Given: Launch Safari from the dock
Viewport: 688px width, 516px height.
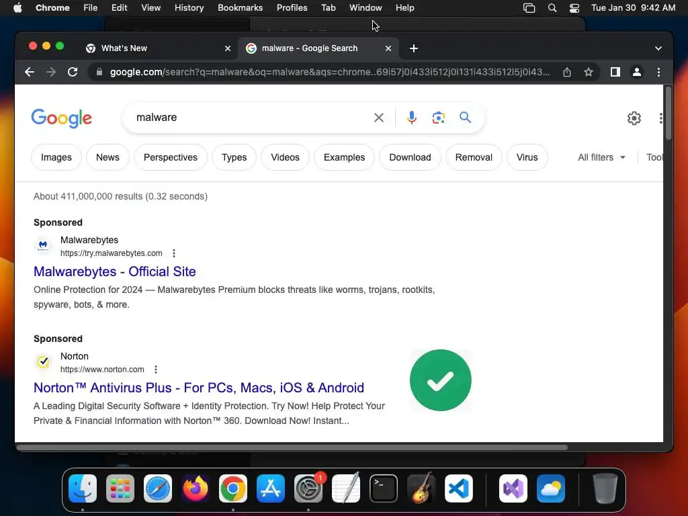Looking at the screenshot, I should tap(158, 488).
